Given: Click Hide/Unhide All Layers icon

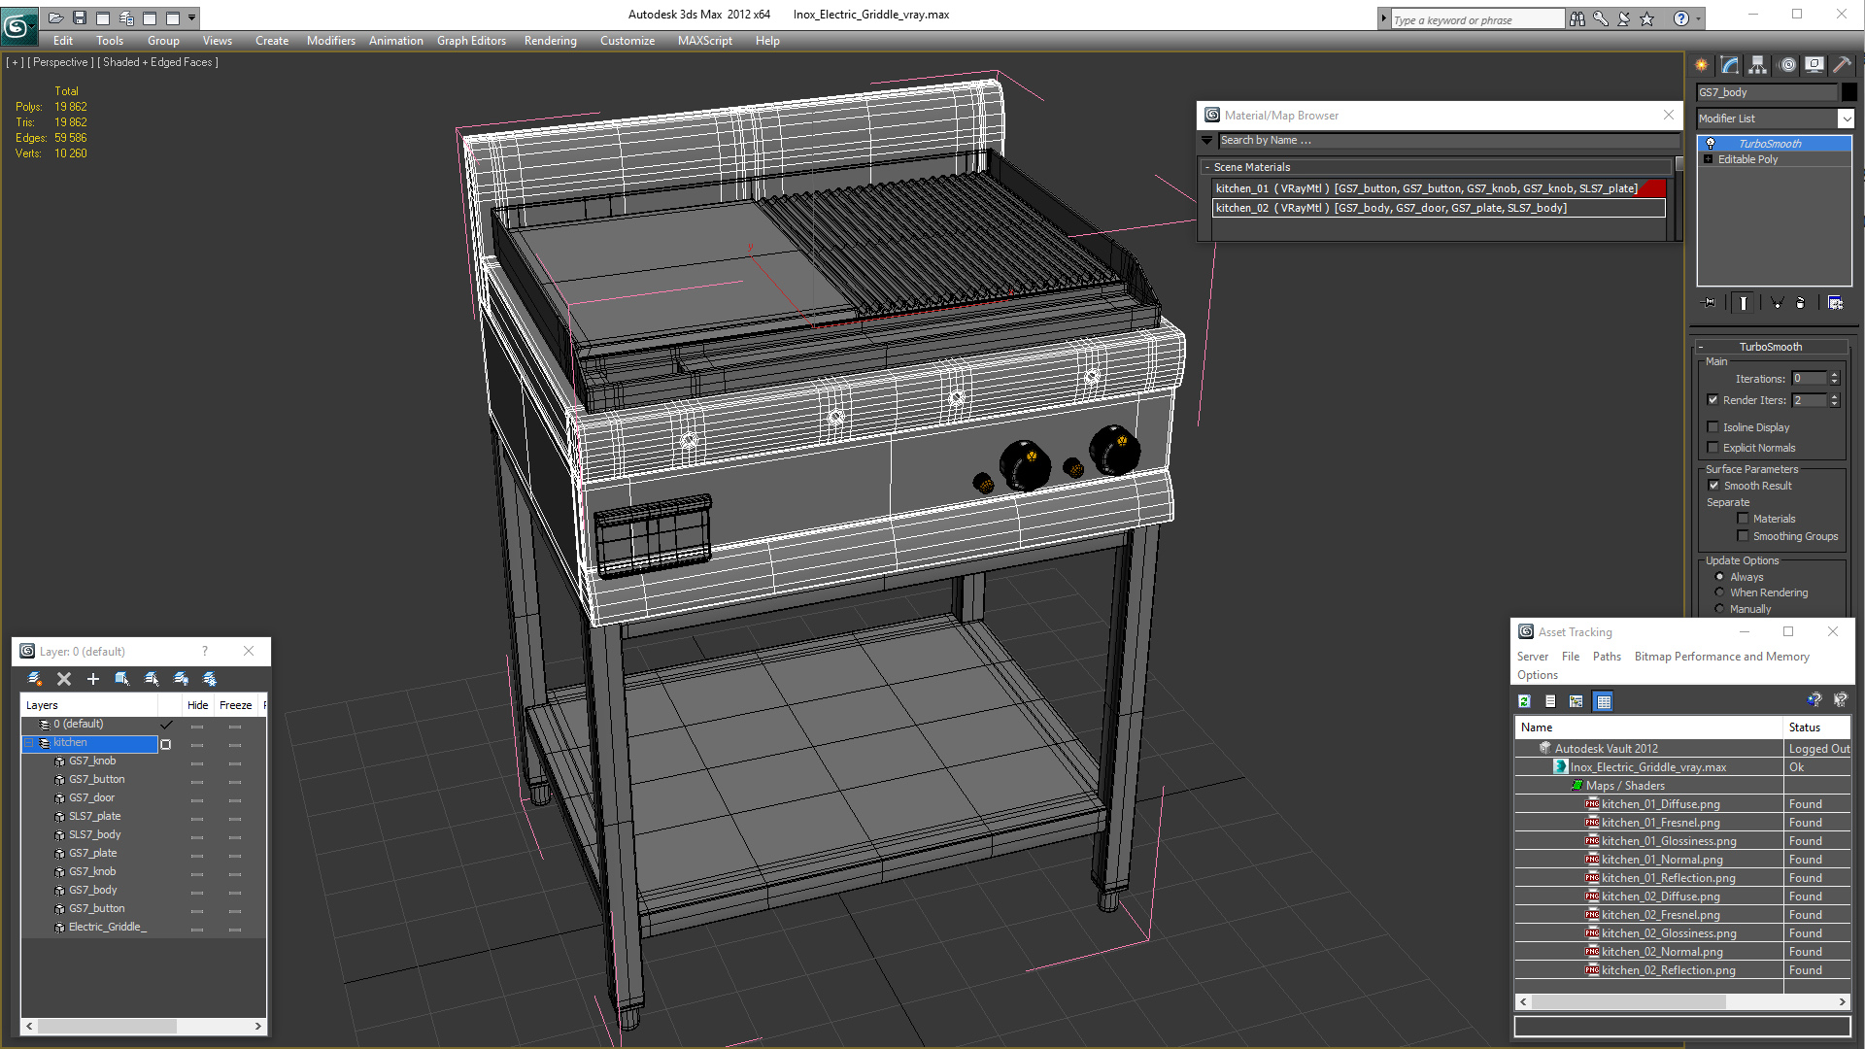Looking at the screenshot, I should pyautogui.click(x=181, y=679).
